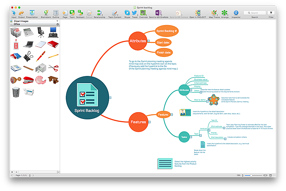Open the Clipart Images panel menu
The width and height of the screenshot is (286, 191).
pos(57,21)
